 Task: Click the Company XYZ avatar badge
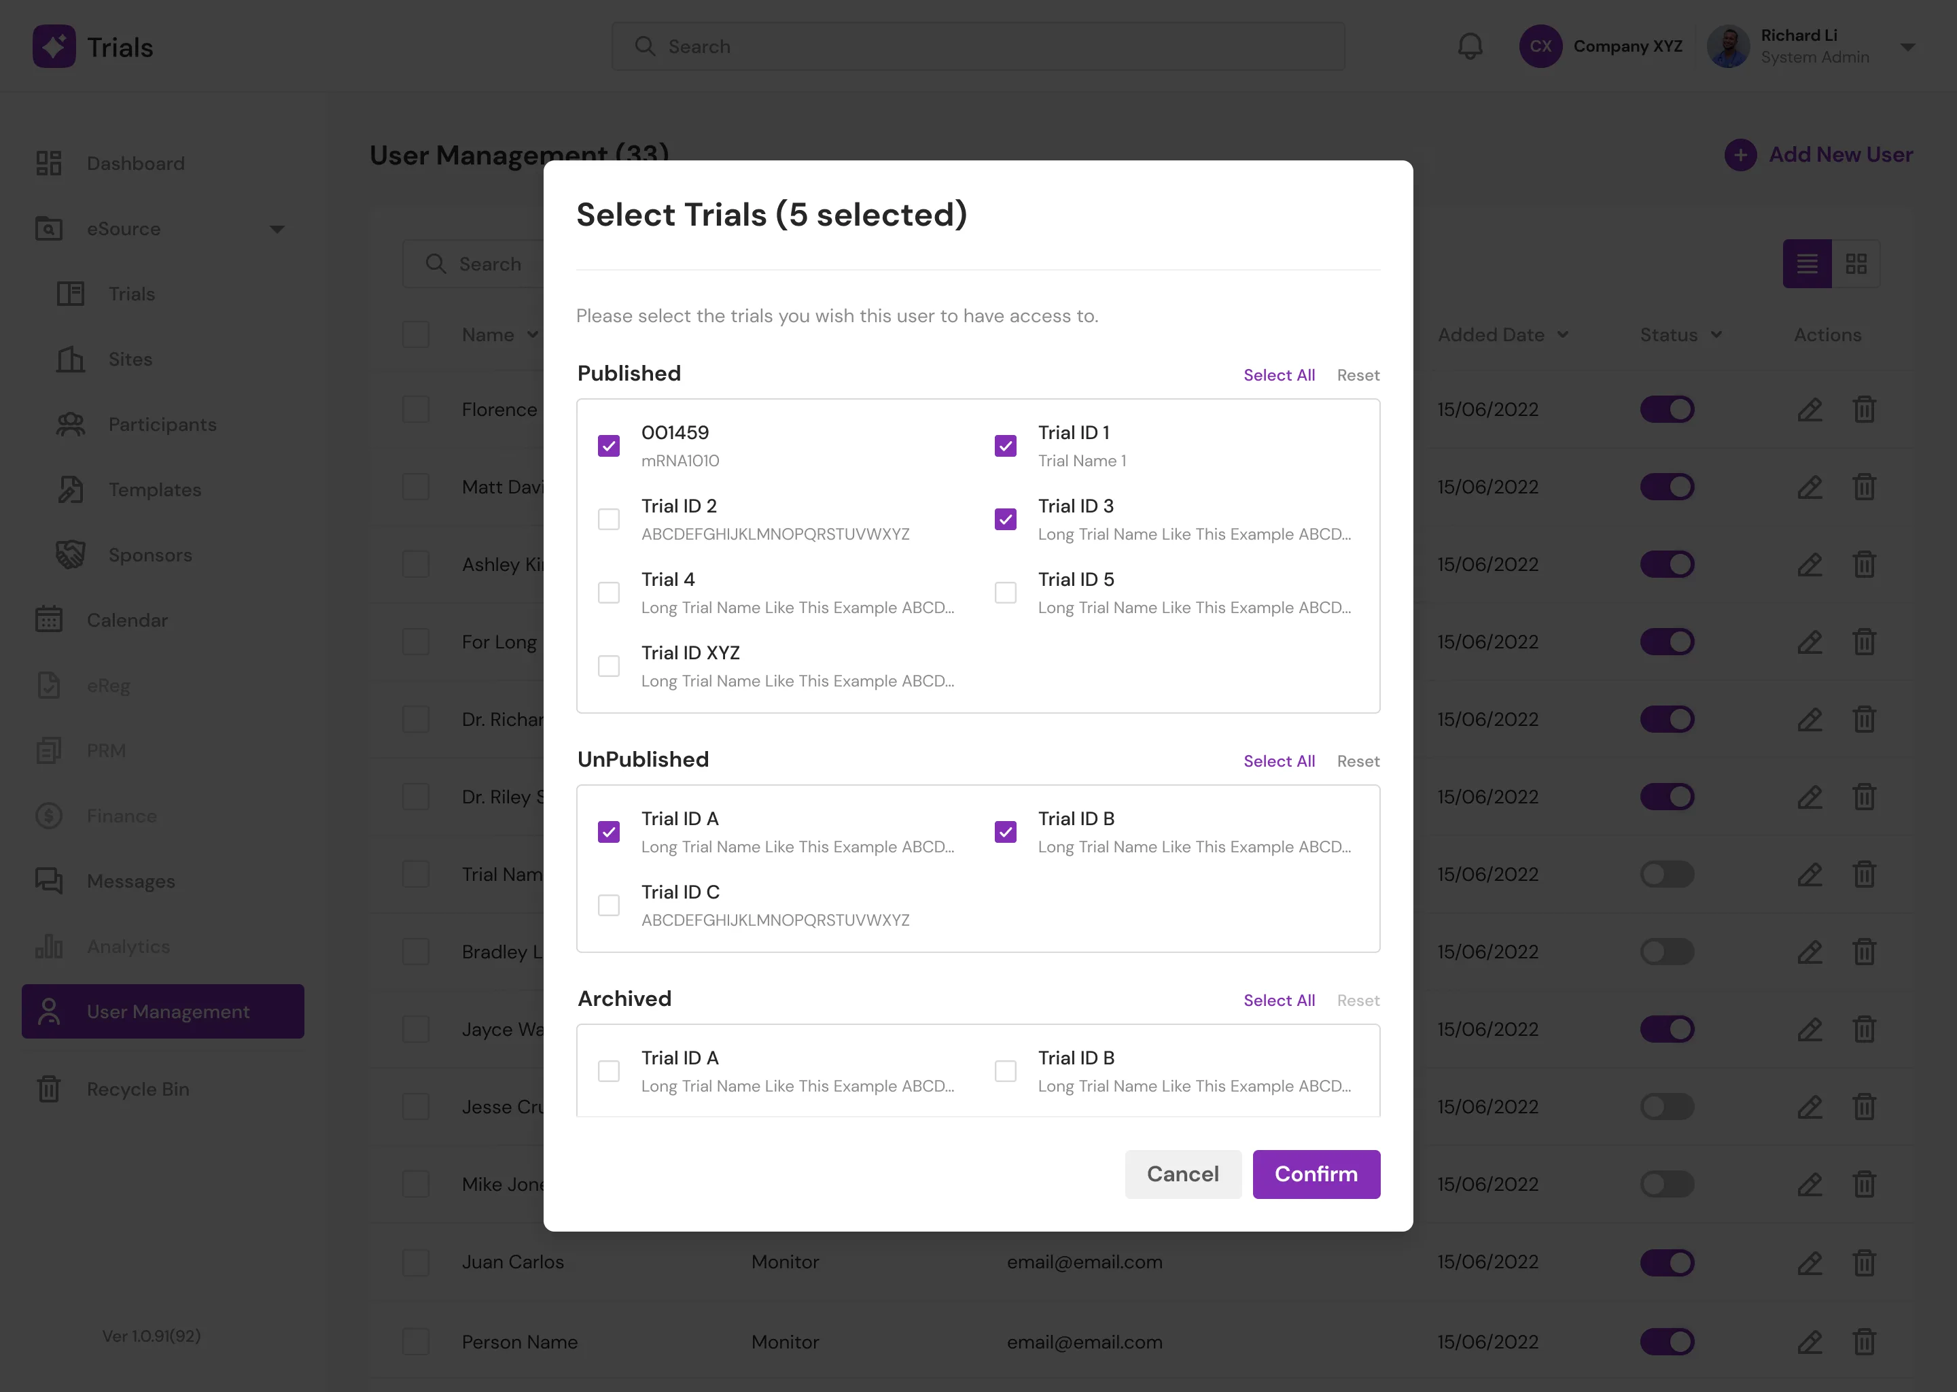coord(1540,46)
